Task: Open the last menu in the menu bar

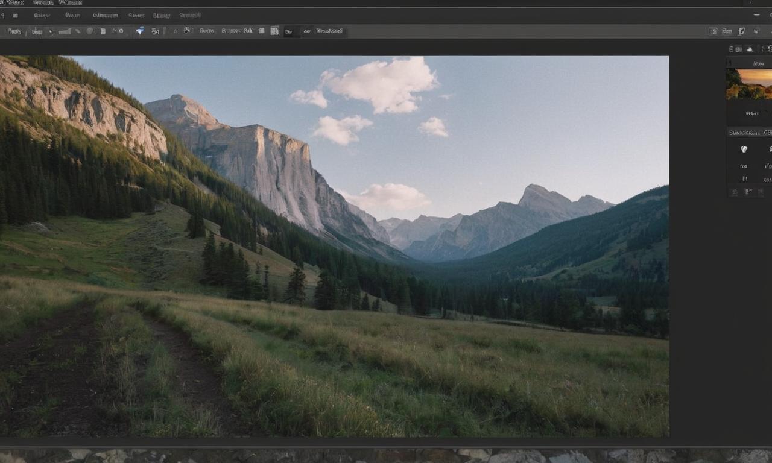Action: [x=190, y=16]
